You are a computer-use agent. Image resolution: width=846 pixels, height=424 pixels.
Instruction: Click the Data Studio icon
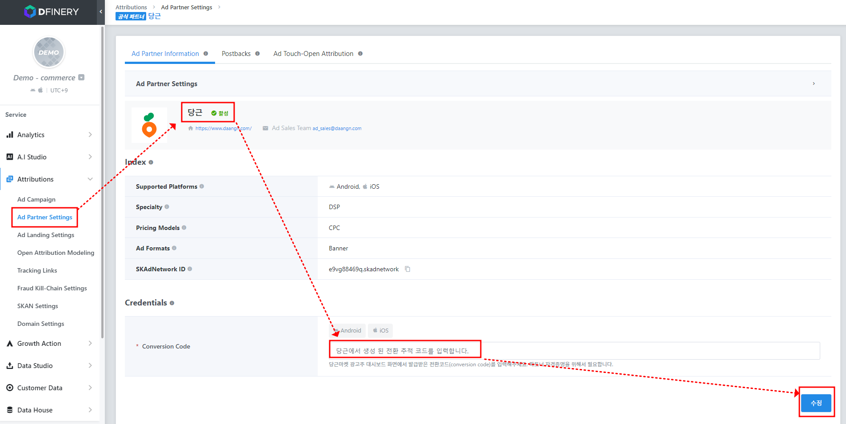point(10,365)
